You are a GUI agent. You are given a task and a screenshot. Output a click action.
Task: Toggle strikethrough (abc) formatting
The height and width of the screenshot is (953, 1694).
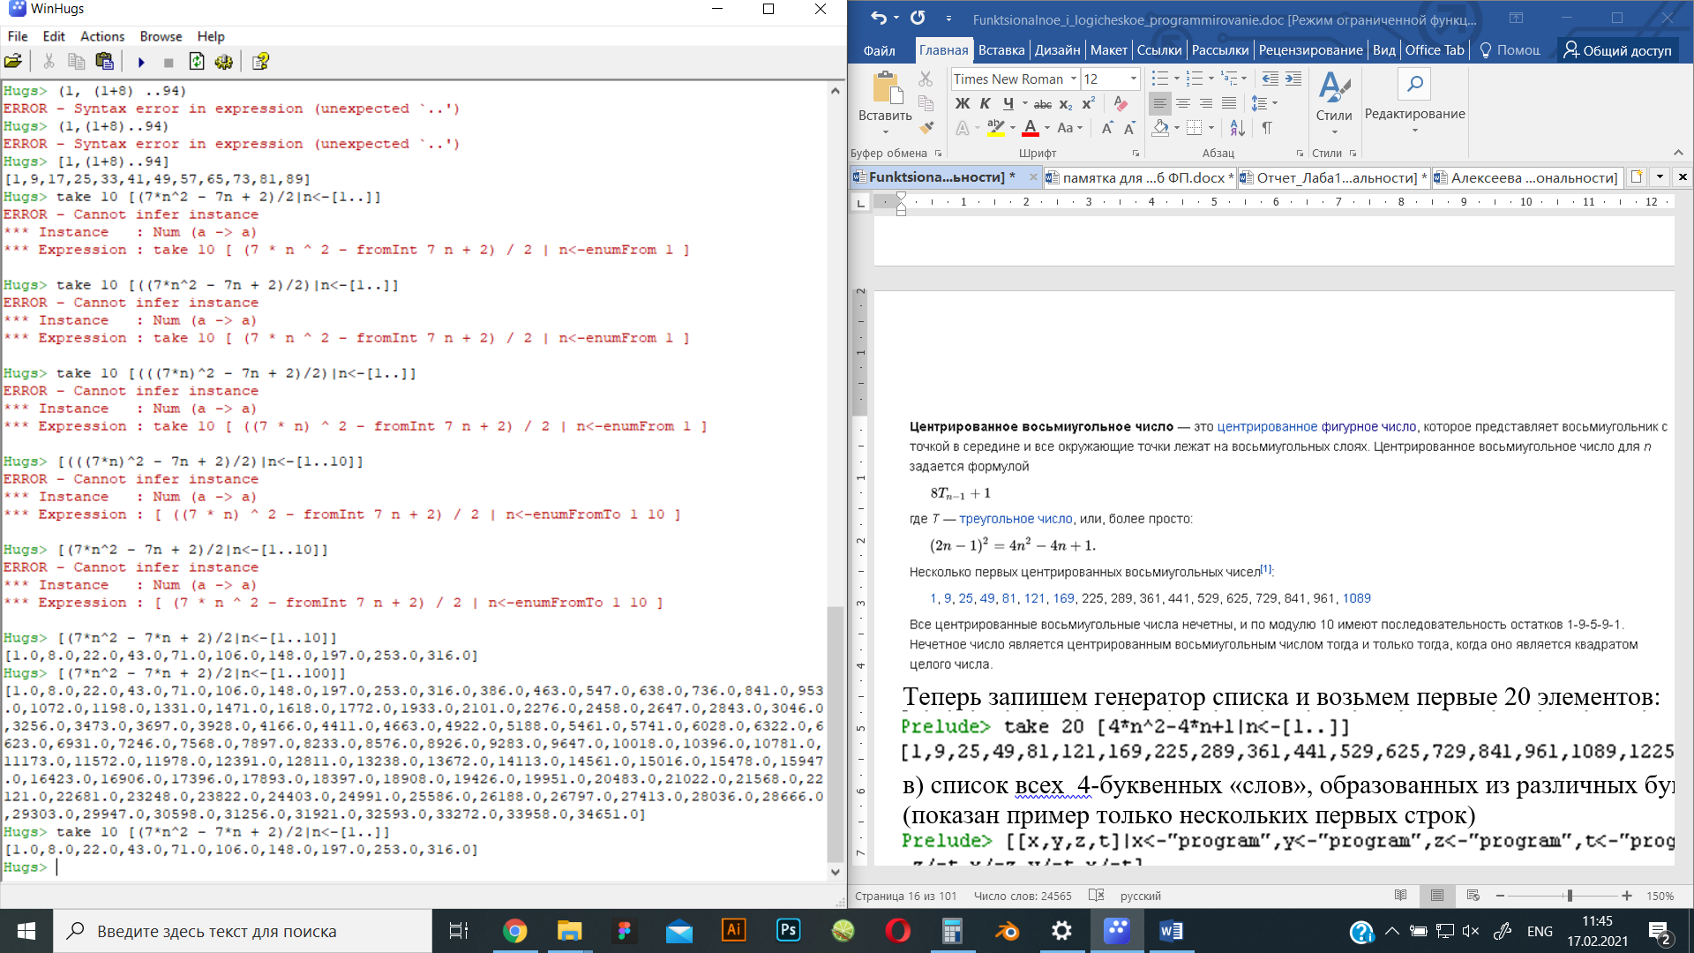point(1042,104)
